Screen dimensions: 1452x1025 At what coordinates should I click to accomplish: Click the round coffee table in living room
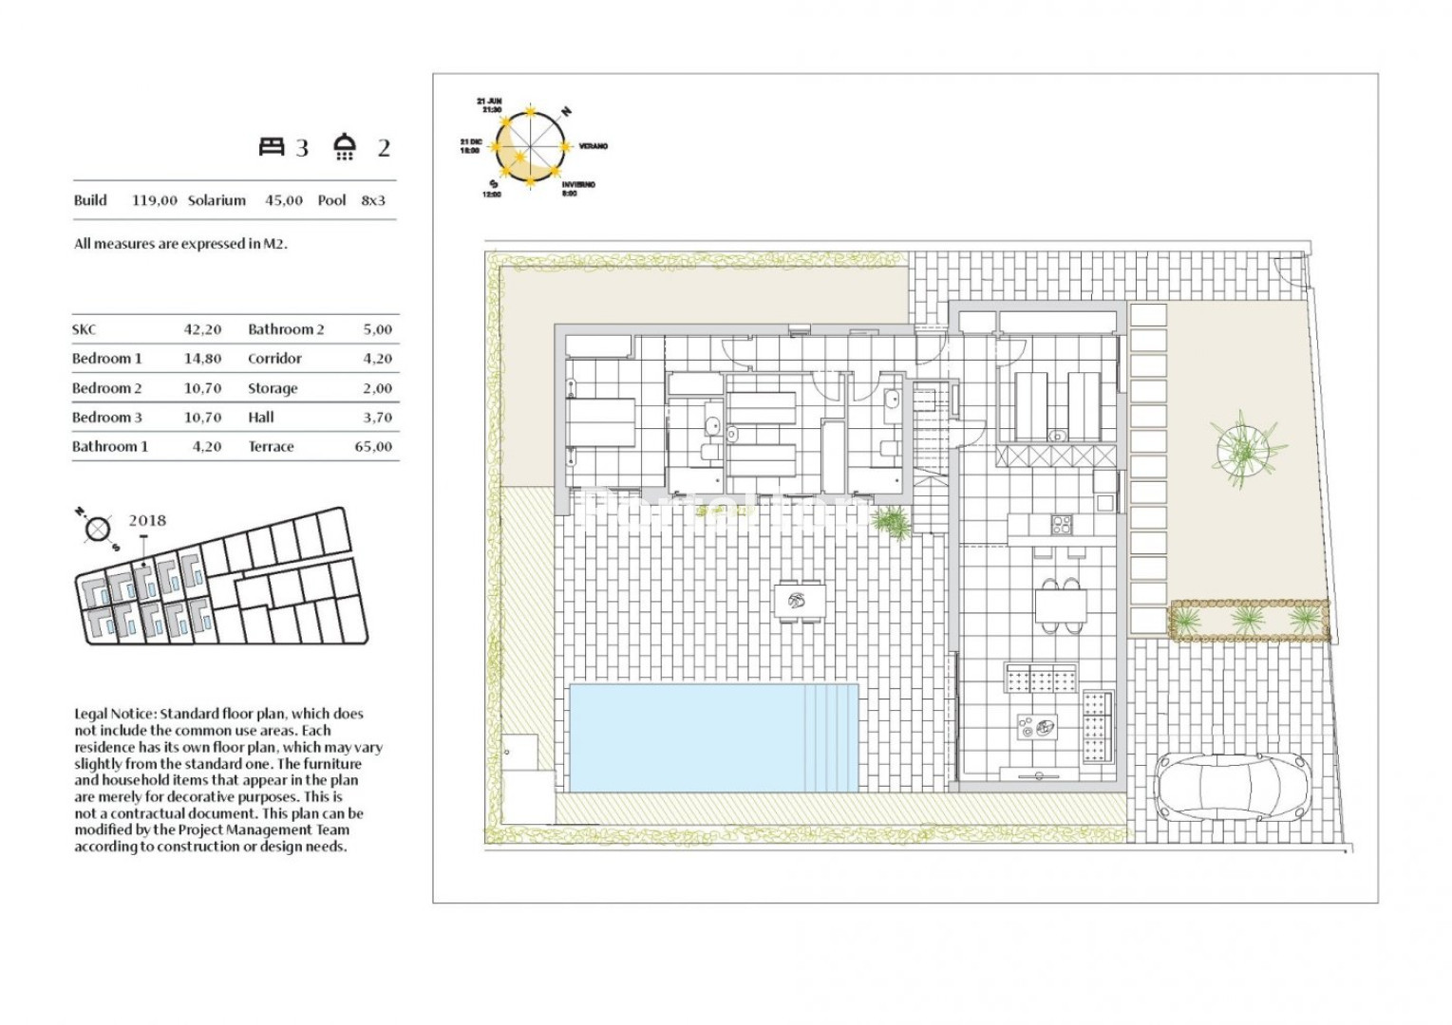click(x=1034, y=729)
